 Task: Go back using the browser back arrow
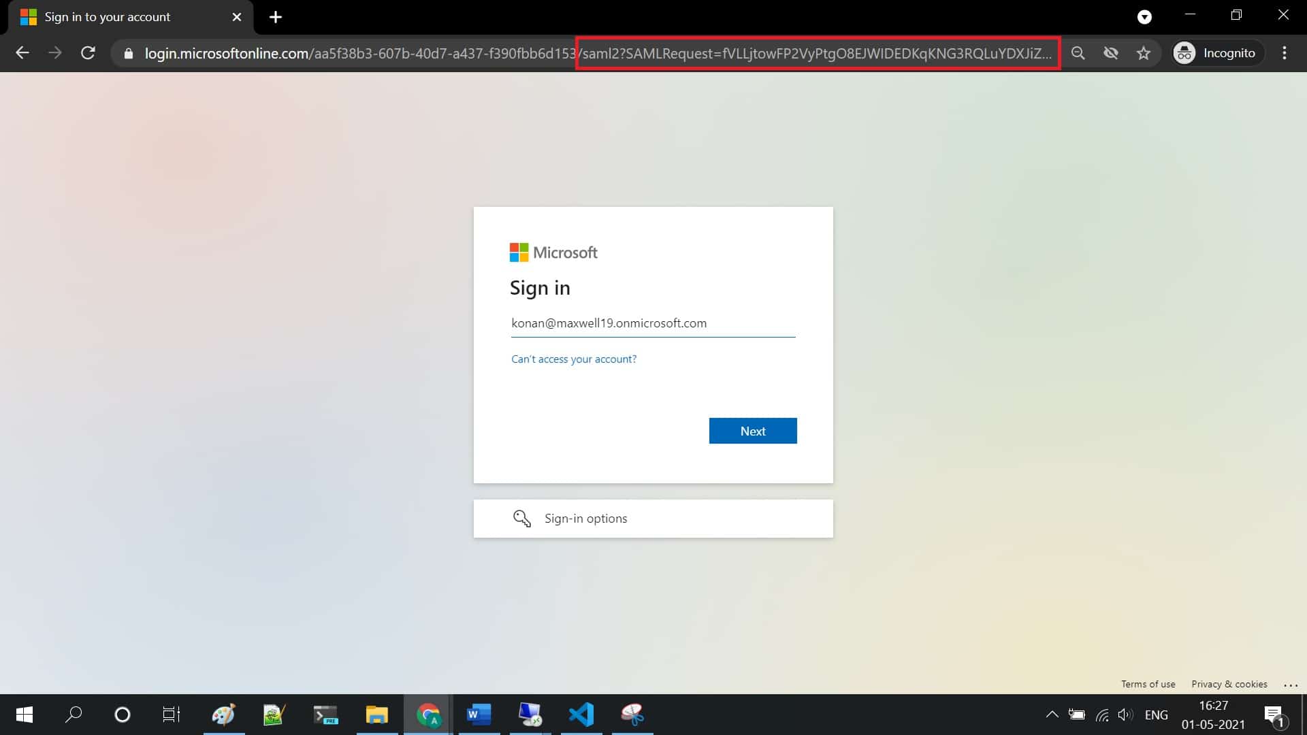click(x=22, y=53)
